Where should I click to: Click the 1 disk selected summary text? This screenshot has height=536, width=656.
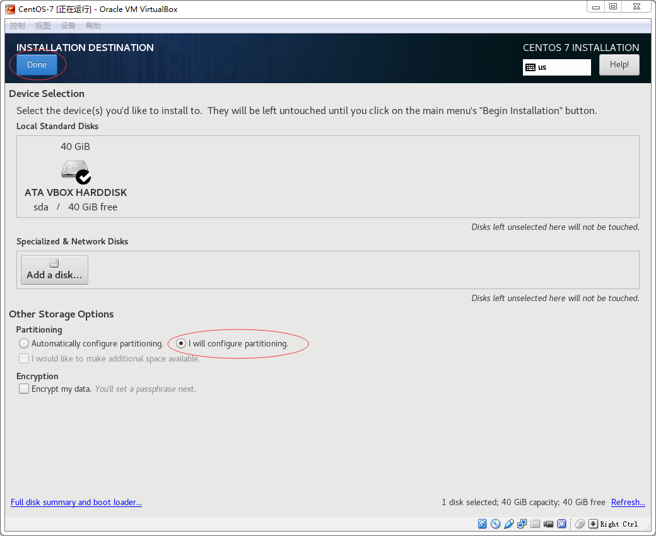tap(524, 502)
